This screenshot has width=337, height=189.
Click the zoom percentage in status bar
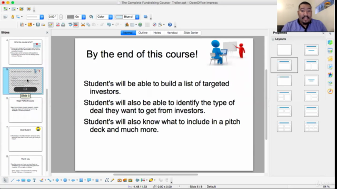[x=326, y=187]
